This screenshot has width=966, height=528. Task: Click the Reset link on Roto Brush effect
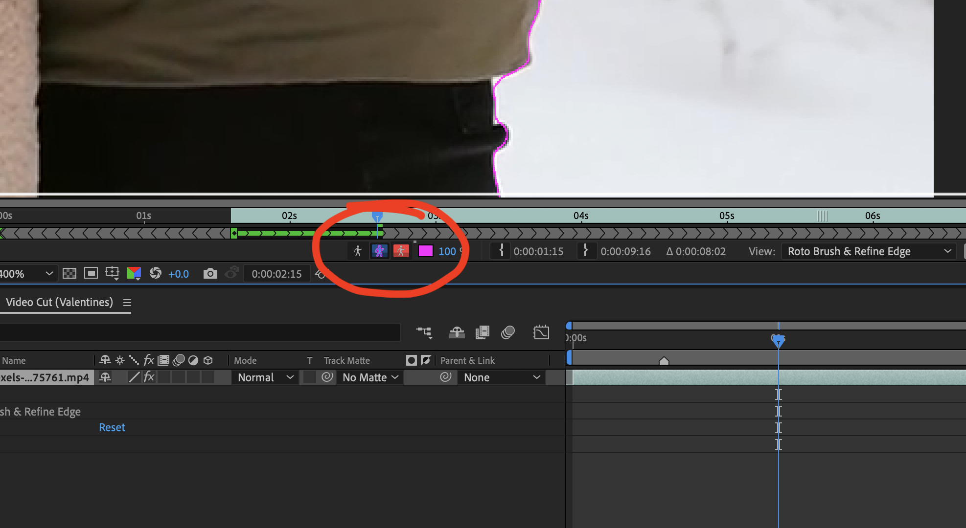tap(112, 427)
